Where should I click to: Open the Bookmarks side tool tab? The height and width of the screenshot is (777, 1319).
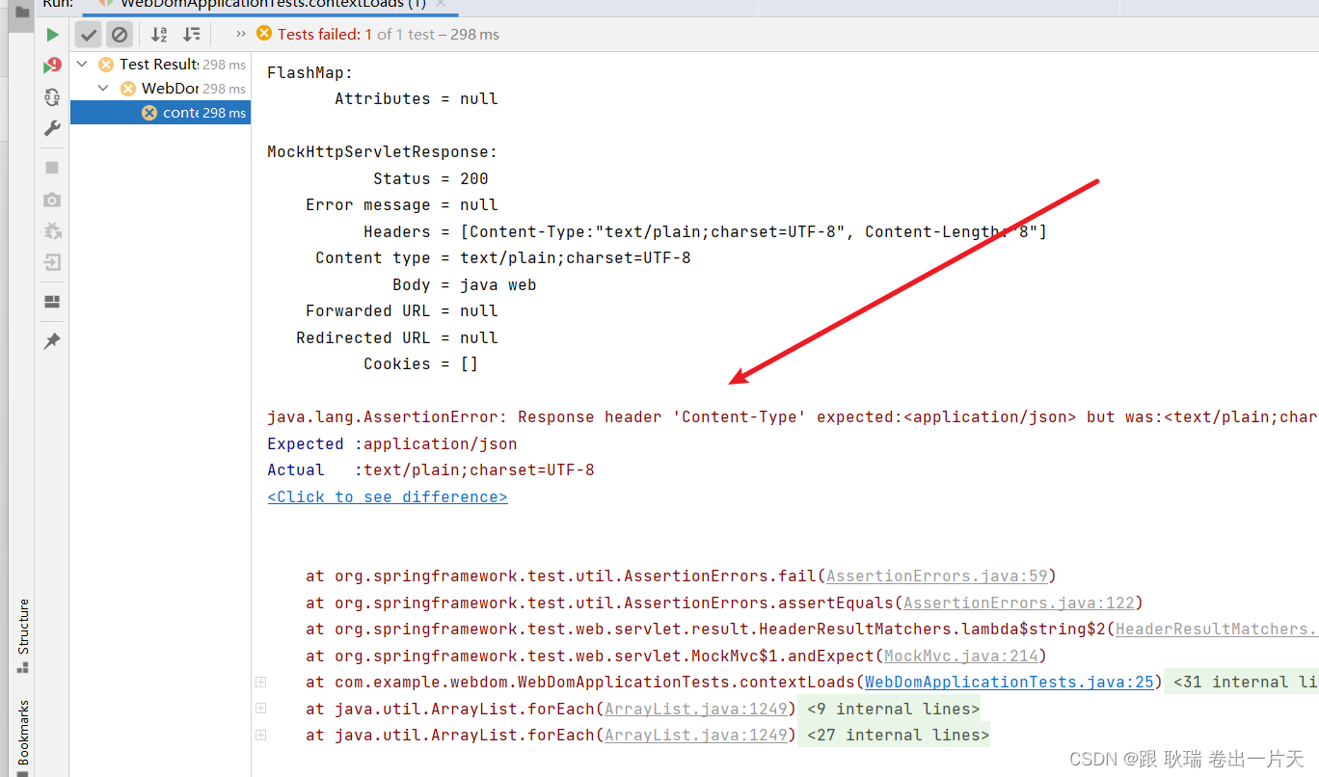click(x=23, y=738)
